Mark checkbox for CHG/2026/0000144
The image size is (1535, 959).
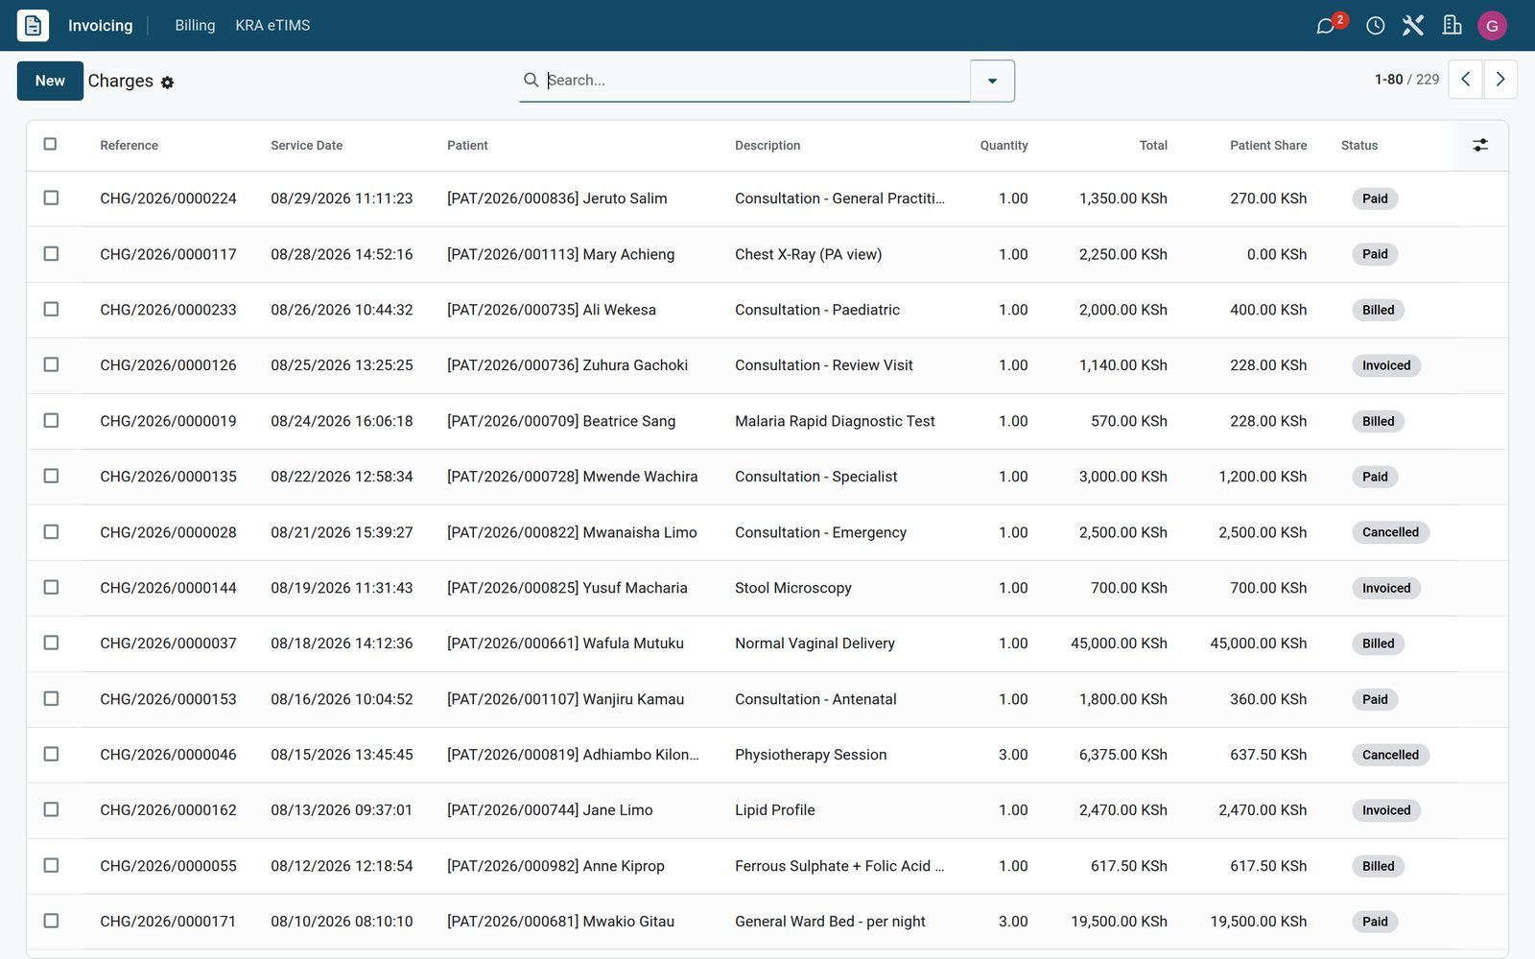point(51,587)
